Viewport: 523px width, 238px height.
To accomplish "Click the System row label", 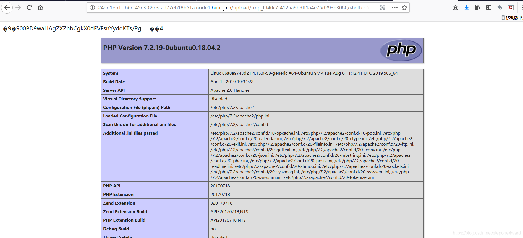I will [111, 73].
